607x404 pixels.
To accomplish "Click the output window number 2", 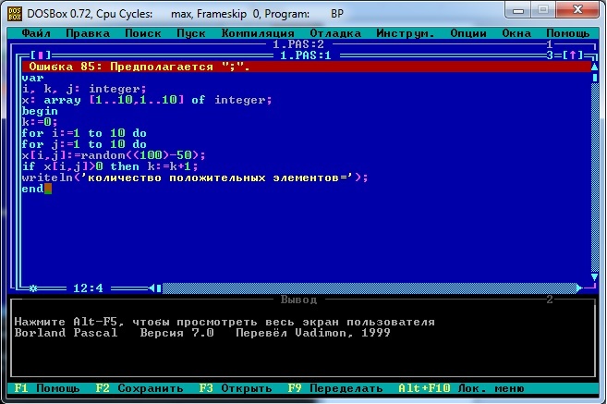I will (550, 300).
